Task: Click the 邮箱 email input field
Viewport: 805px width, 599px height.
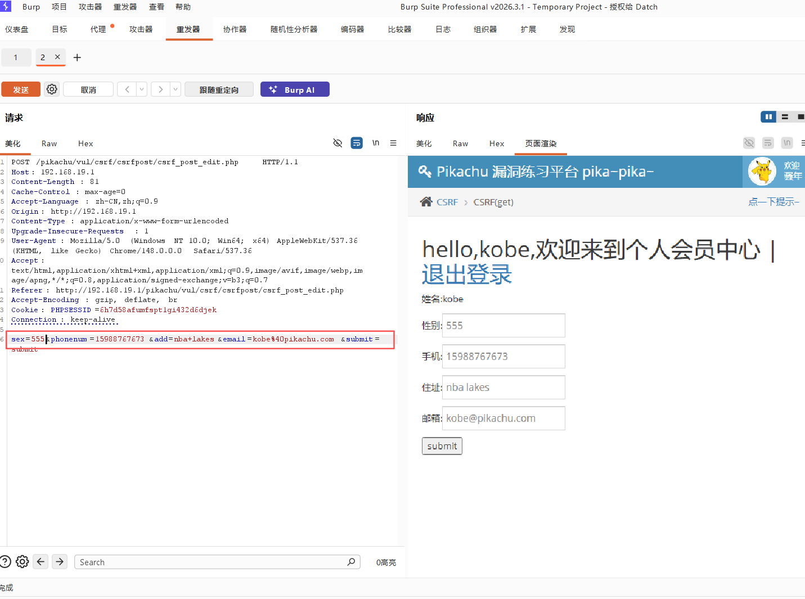Action: (503, 418)
